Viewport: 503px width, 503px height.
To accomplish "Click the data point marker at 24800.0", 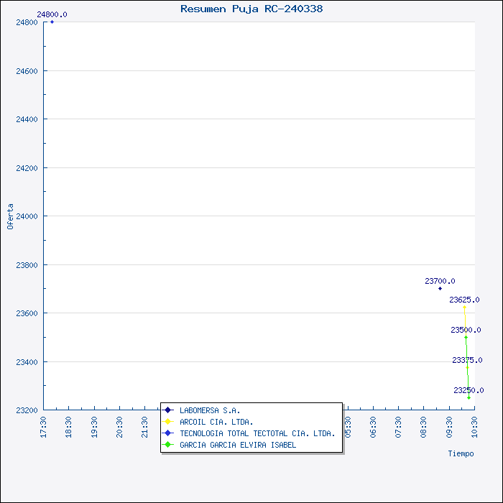I will (x=52, y=22).
